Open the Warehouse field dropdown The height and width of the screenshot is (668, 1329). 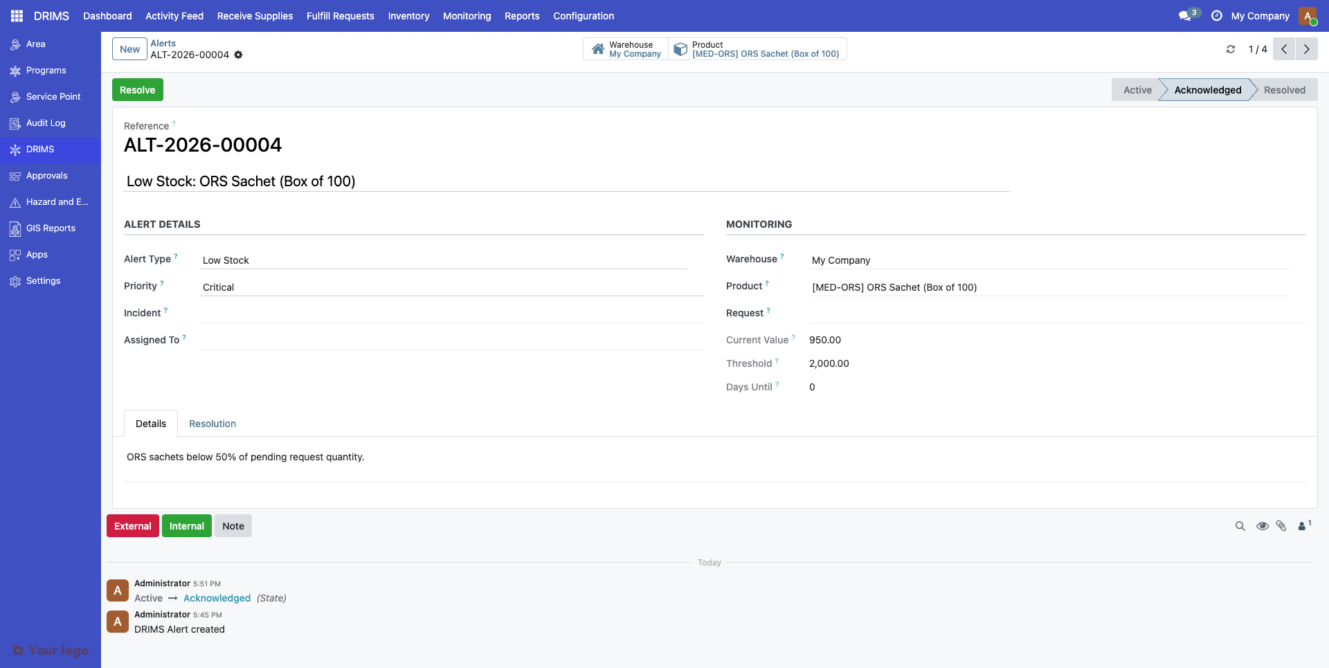click(1049, 260)
